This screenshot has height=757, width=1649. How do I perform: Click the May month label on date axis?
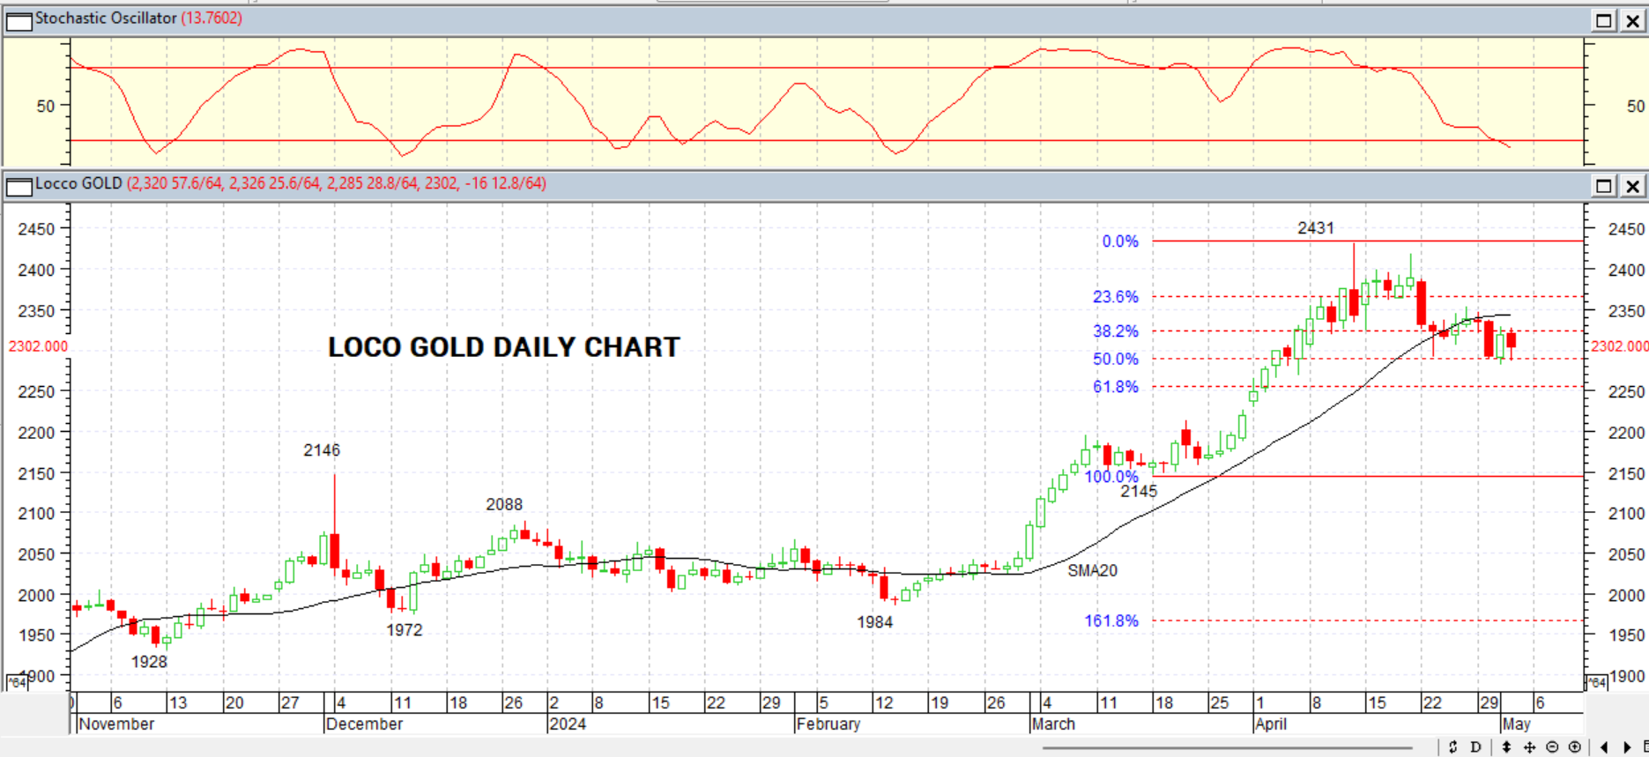click(x=1517, y=724)
